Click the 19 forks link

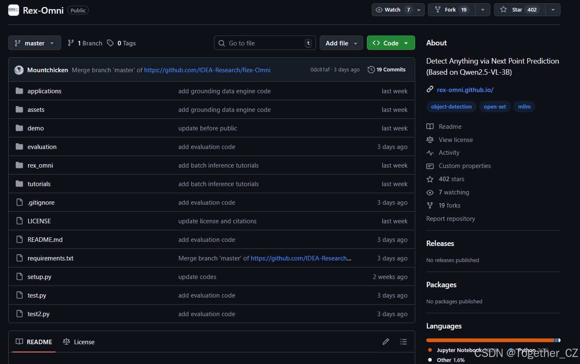click(449, 206)
